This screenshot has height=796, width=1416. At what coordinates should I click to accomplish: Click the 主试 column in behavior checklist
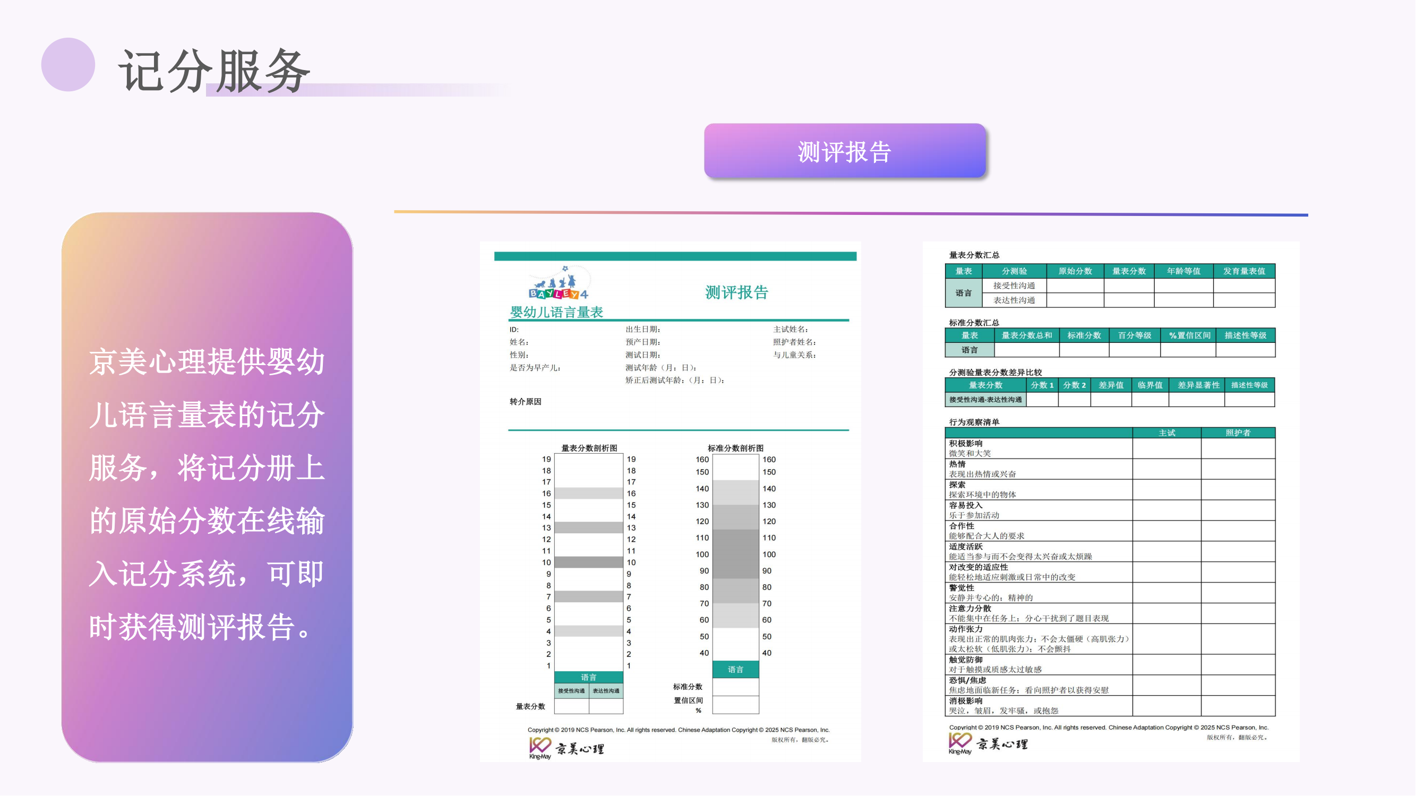(x=1166, y=433)
